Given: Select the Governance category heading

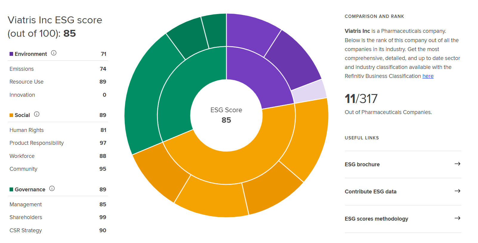Looking at the screenshot, I should pyautogui.click(x=30, y=190).
